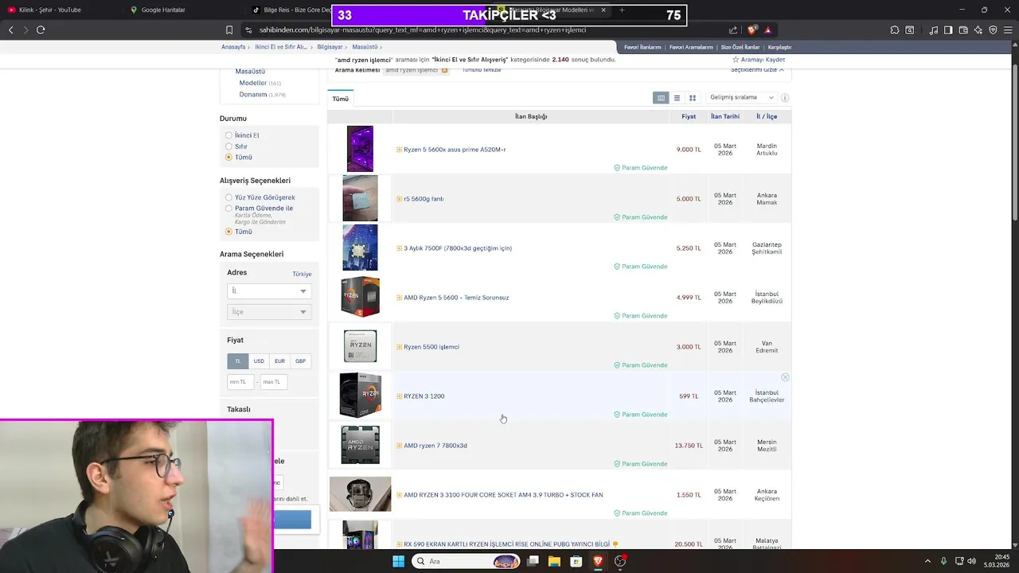This screenshot has height=573, width=1019.
Task: Open Karşılaştır menu link
Action: [779, 47]
